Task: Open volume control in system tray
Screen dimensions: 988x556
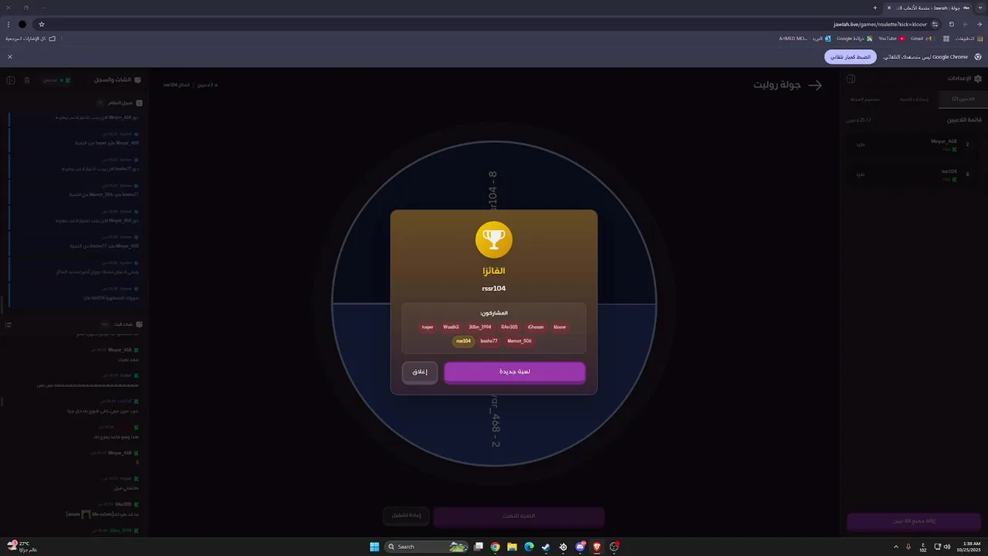Action: (947, 547)
